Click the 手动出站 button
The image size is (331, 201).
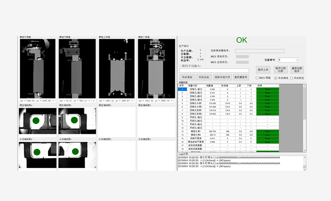point(204,77)
